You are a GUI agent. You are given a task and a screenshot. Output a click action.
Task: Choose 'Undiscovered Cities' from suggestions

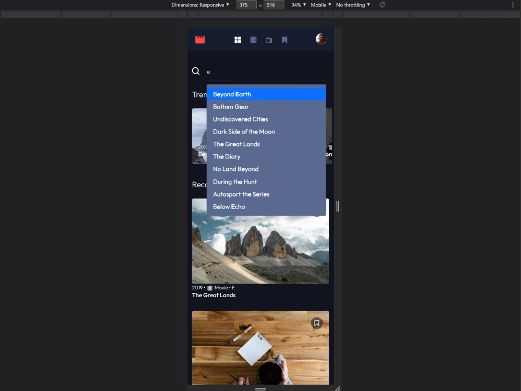coord(266,119)
